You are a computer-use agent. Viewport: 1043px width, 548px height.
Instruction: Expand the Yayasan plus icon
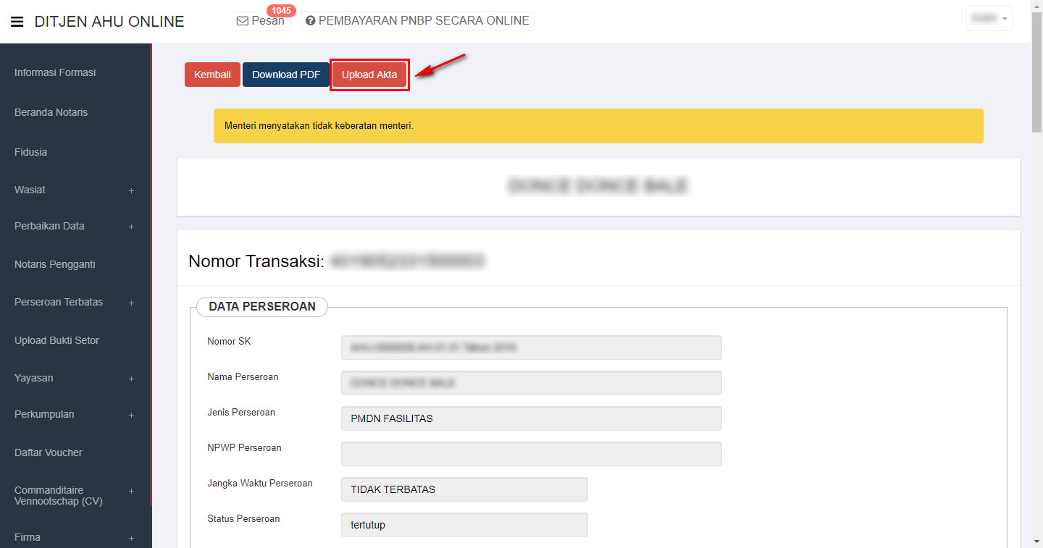click(131, 379)
